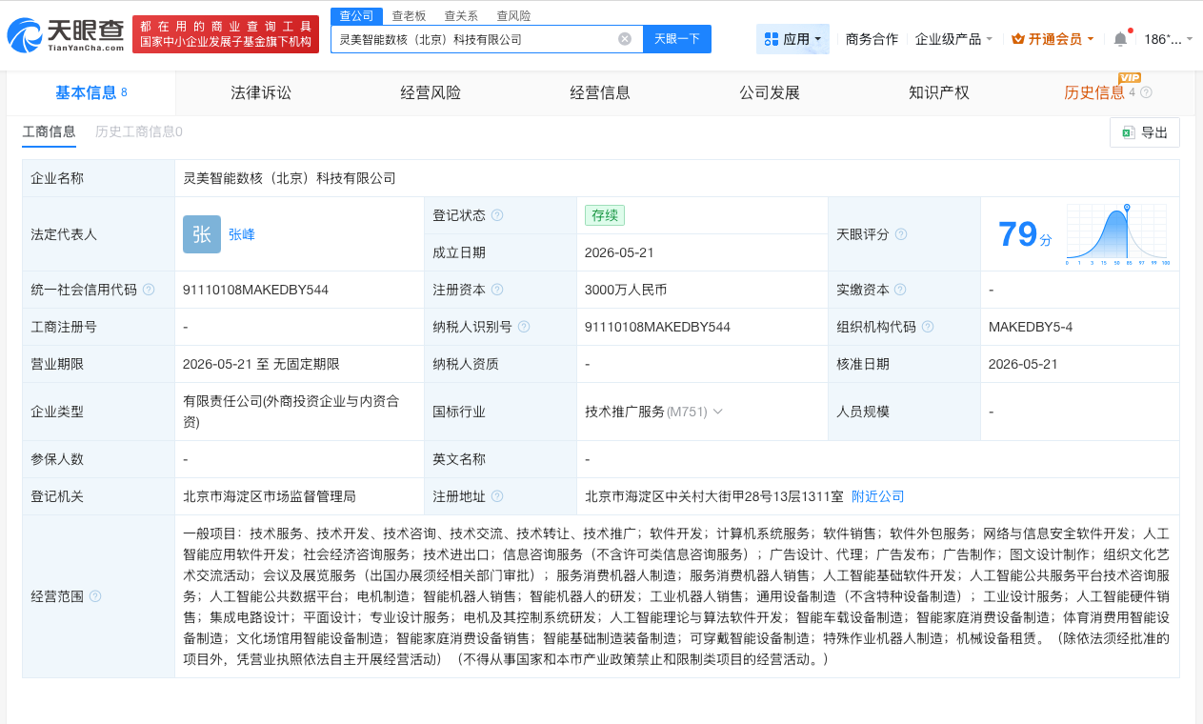
Task: Click the help icon beside 统一社会信用代码
Action: pyautogui.click(x=149, y=290)
